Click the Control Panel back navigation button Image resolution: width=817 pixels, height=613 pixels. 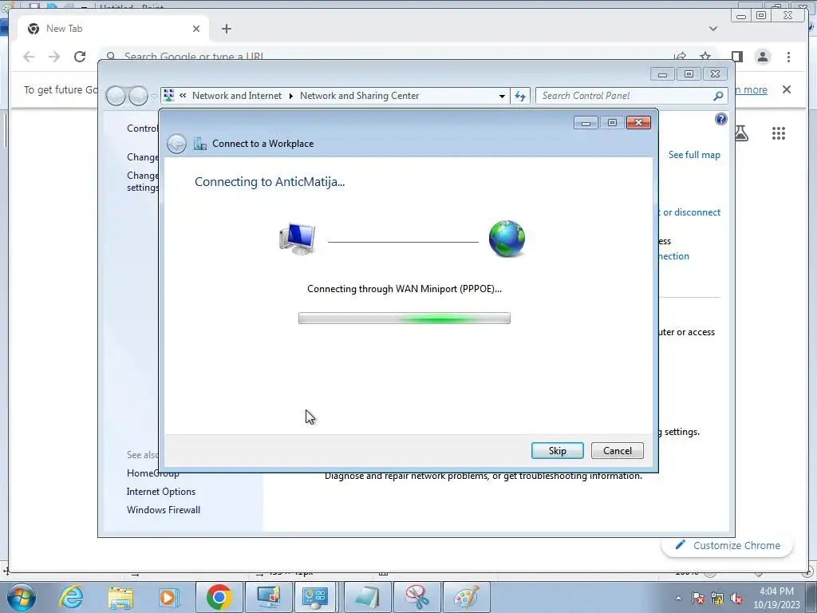click(116, 96)
